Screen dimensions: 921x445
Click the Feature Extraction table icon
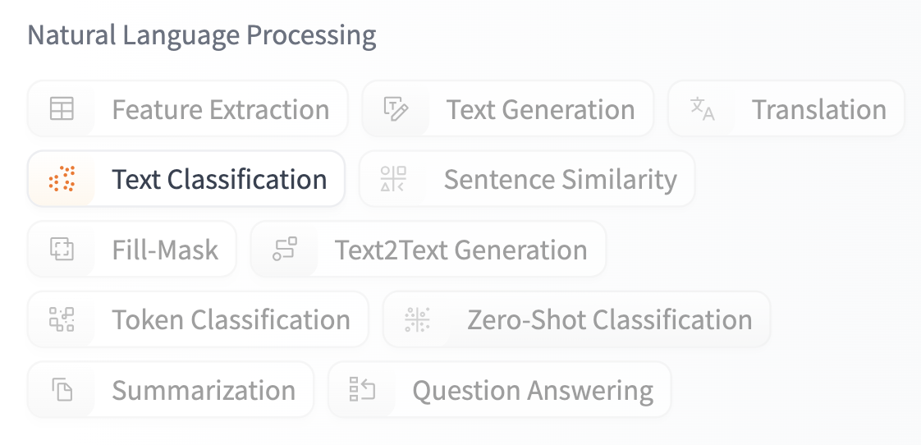coord(62,109)
